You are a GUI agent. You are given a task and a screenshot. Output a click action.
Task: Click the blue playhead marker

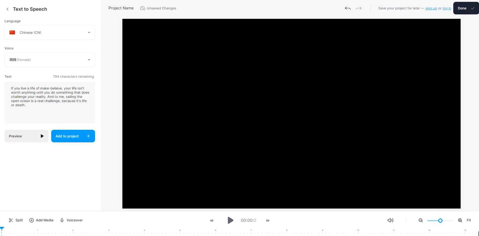click(2, 229)
